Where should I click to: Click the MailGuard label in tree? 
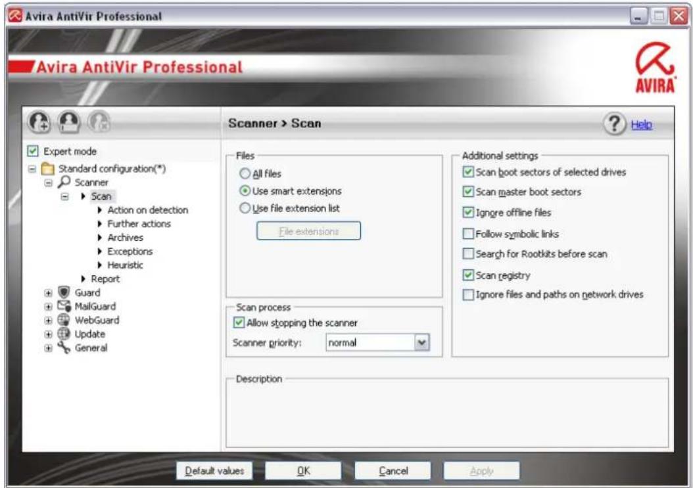click(x=95, y=306)
